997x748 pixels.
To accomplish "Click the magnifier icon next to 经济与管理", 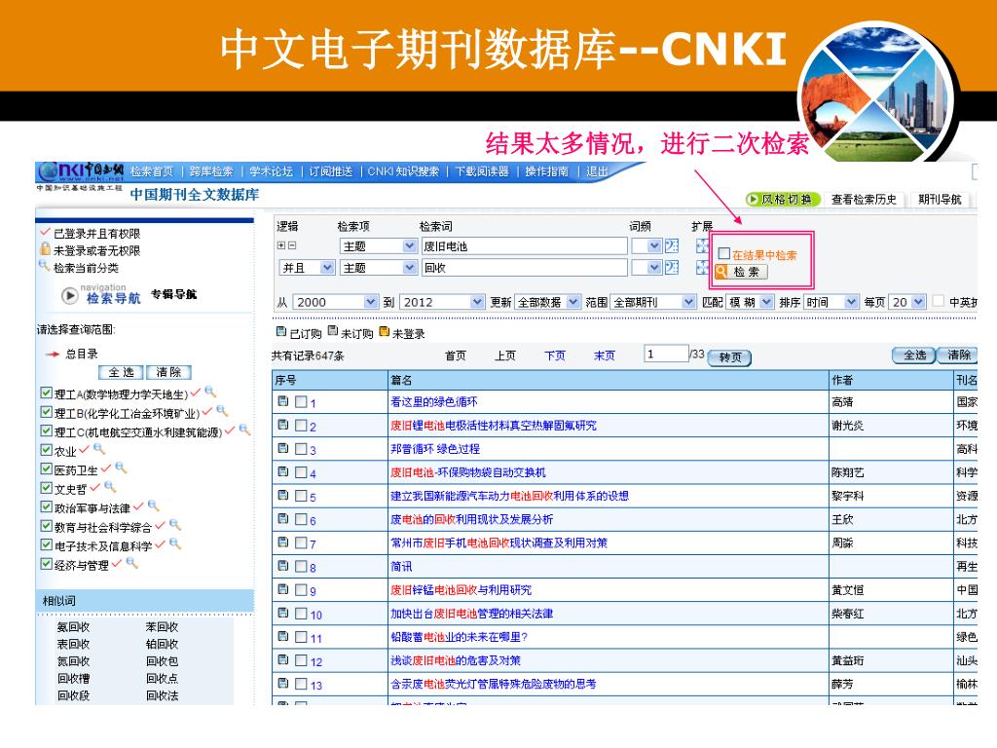I will (x=131, y=563).
